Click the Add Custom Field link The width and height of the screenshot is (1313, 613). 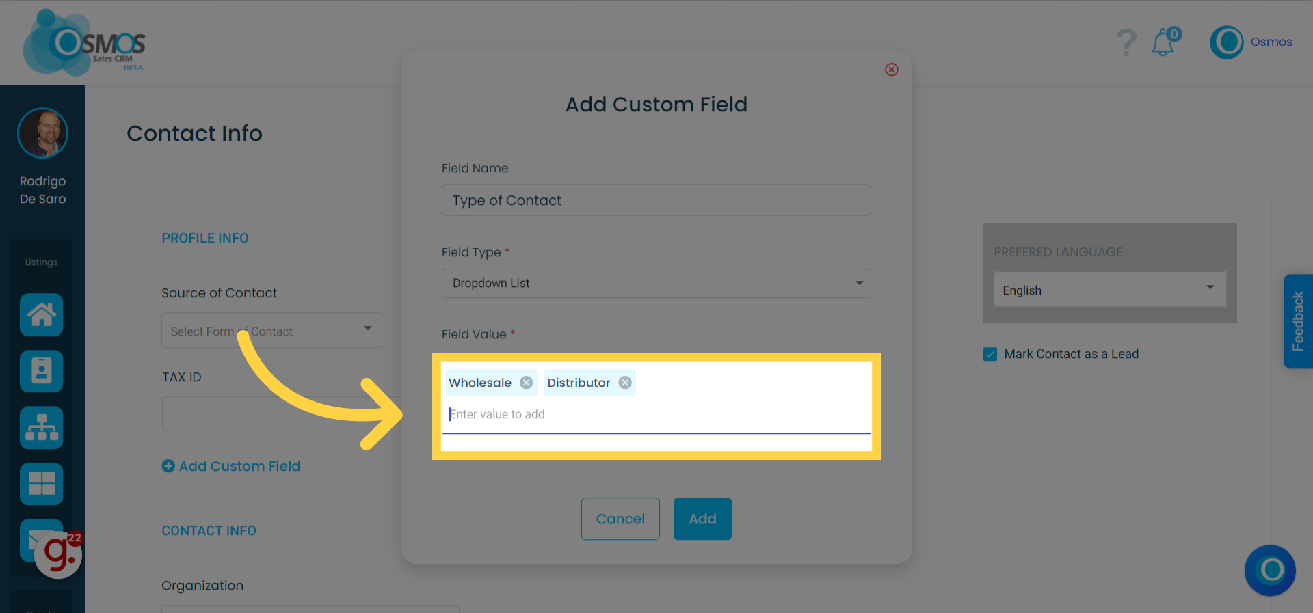(x=231, y=466)
